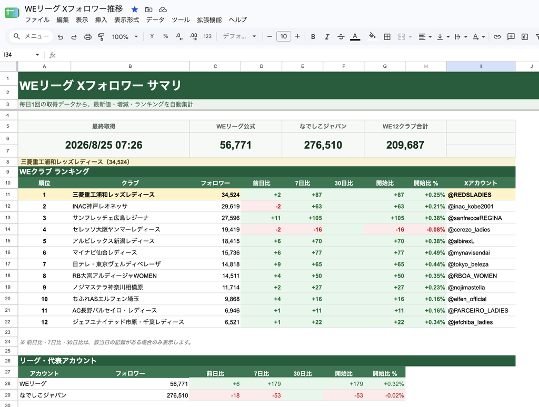
Task: Open the データ menu
Action: tap(155, 20)
